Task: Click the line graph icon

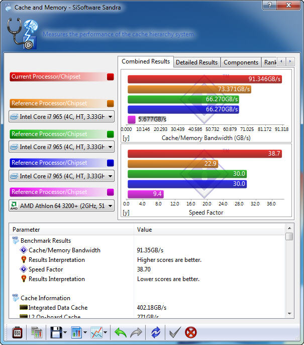Action: pyautogui.click(x=96, y=332)
